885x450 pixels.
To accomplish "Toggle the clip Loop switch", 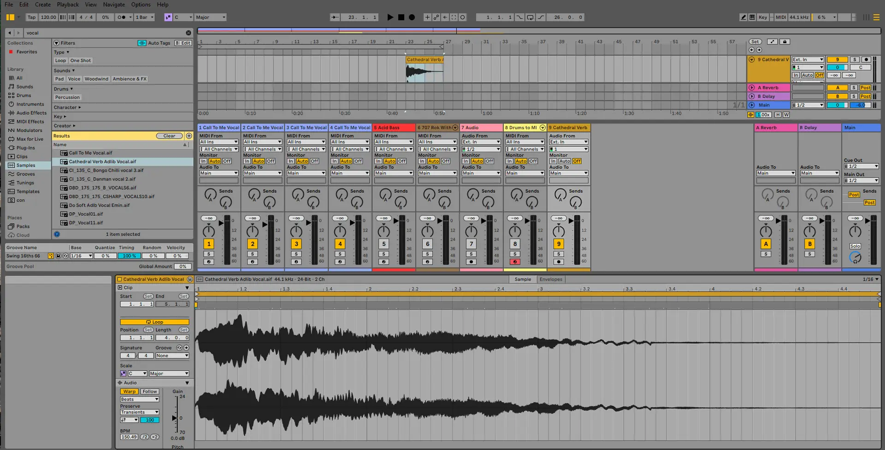I will (x=154, y=322).
